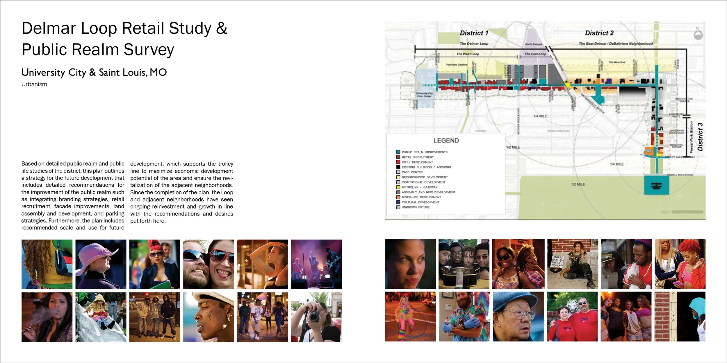Click the 'Delmar Loop Retail Study &' title line

pyautogui.click(x=124, y=28)
